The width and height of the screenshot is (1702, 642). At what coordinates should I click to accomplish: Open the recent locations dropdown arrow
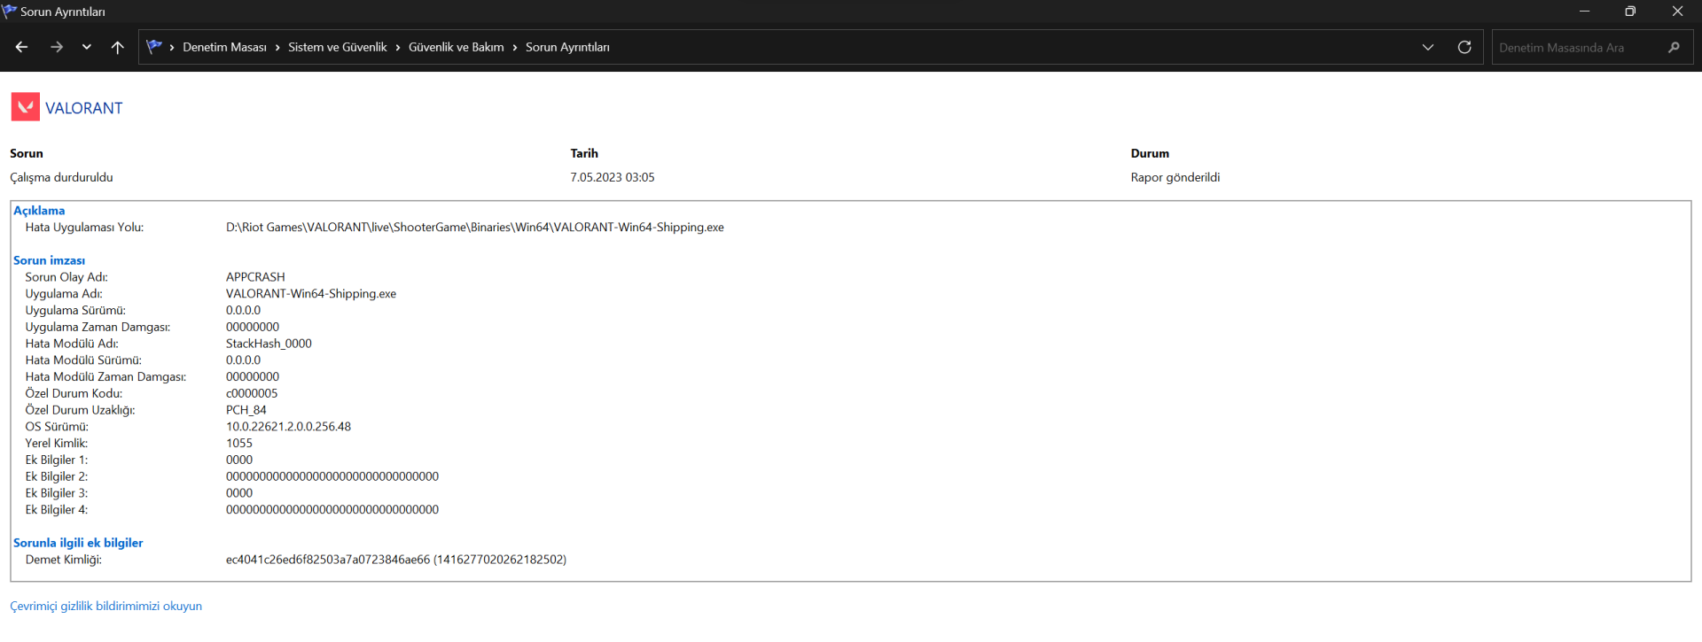click(87, 47)
